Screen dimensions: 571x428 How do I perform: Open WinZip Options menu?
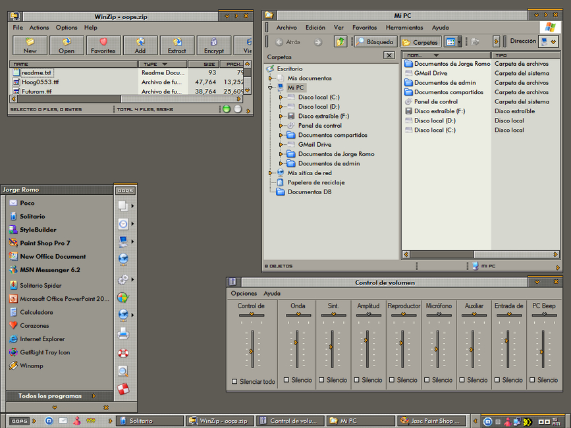click(67, 28)
